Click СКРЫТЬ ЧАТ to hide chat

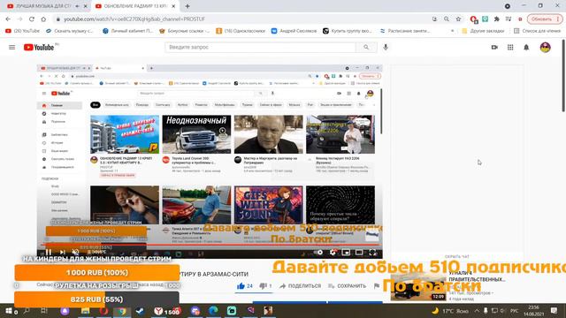tap(457, 257)
